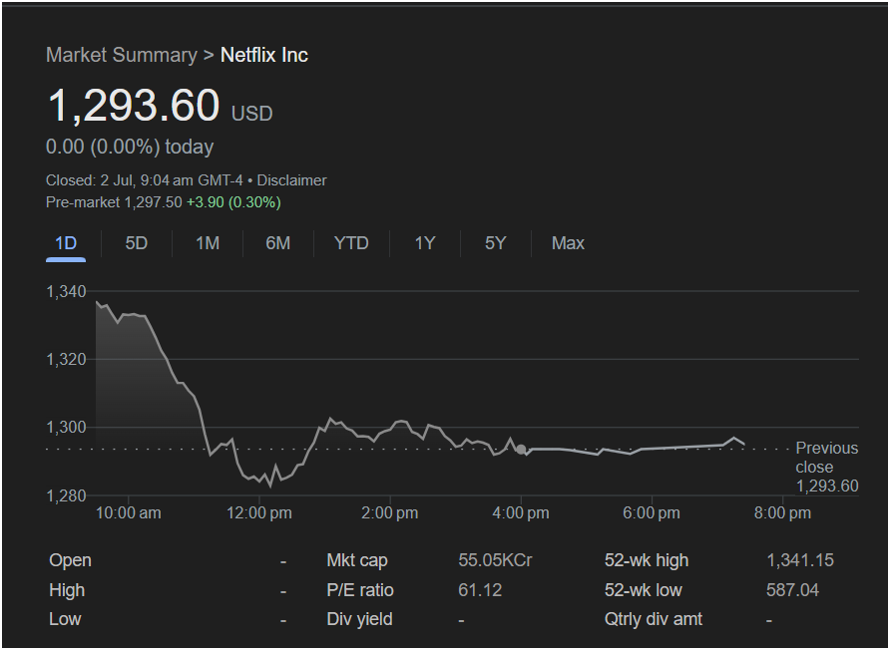890x650 pixels.
Task: Click the 12:00 pm time axis label
Action: point(259,513)
